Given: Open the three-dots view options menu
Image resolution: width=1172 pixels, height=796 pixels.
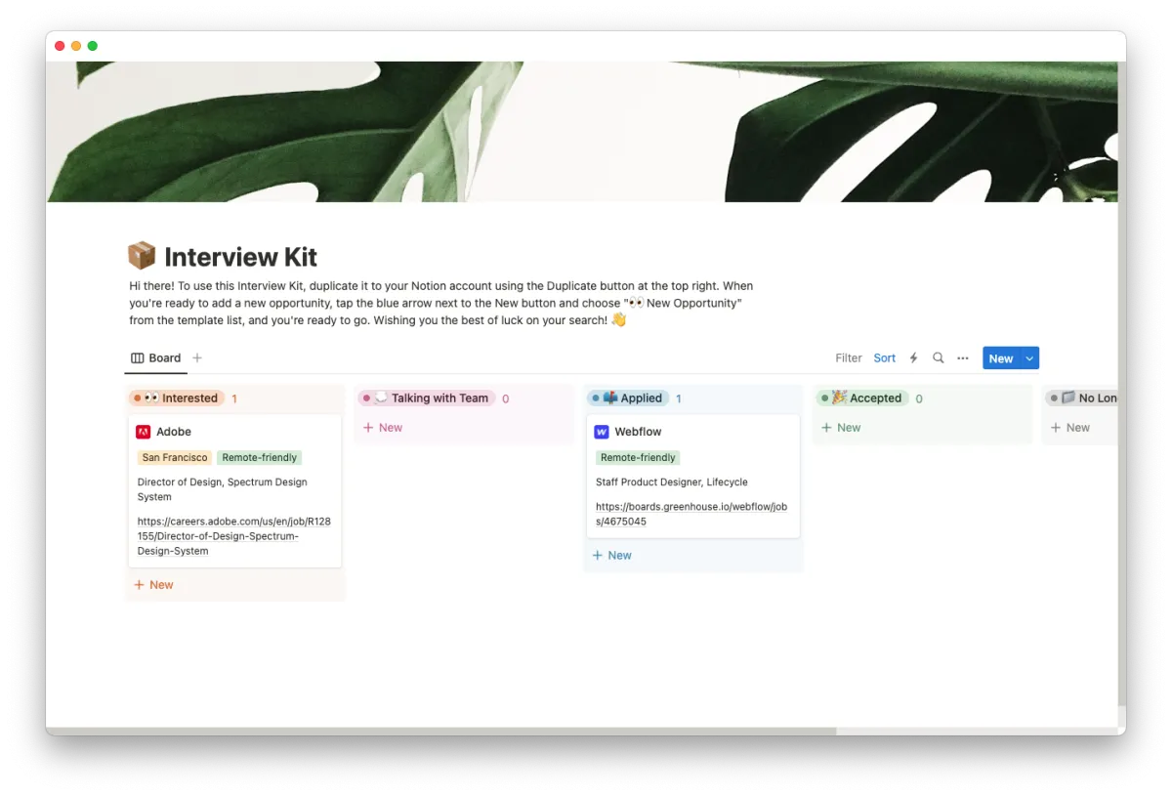Looking at the screenshot, I should [963, 358].
